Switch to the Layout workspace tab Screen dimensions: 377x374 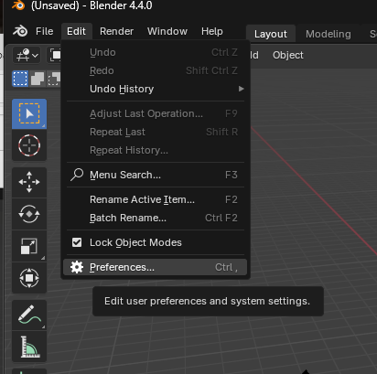(271, 34)
